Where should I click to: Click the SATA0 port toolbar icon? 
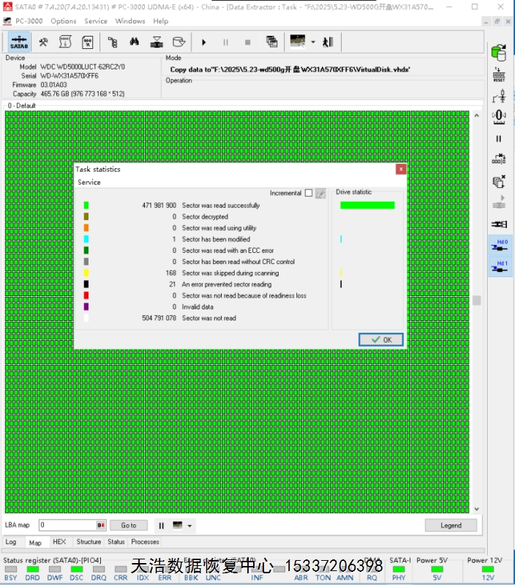[x=19, y=42]
